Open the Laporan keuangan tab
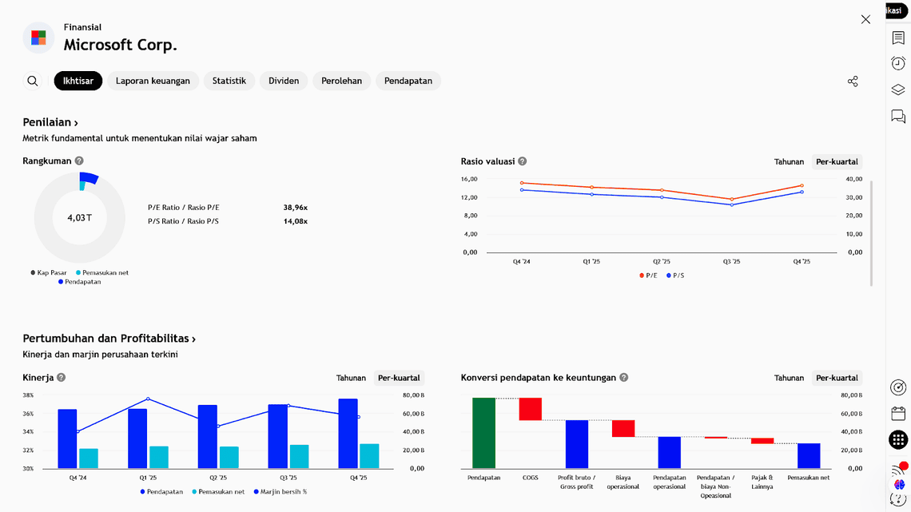 click(x=153, y=81)
